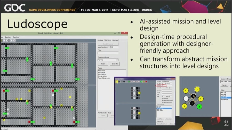Select 'add task' in graph Rules list
232x130 pixels.
(x=223, y=94)
